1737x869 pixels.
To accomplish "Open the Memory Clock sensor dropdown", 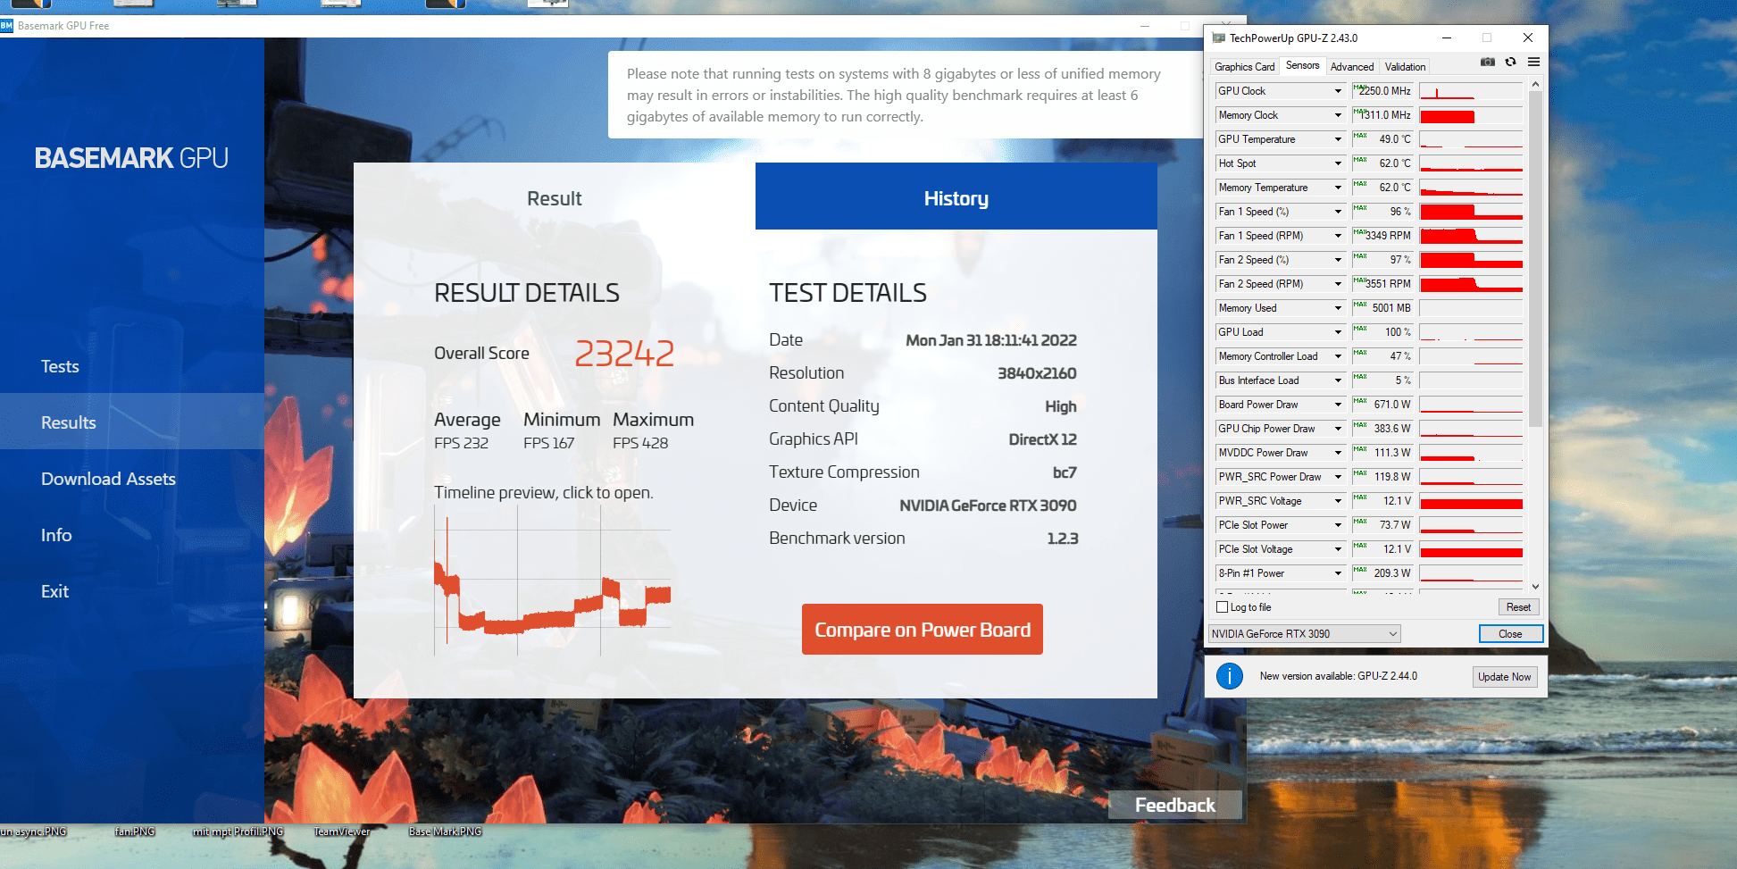I will pos(1338,115).
